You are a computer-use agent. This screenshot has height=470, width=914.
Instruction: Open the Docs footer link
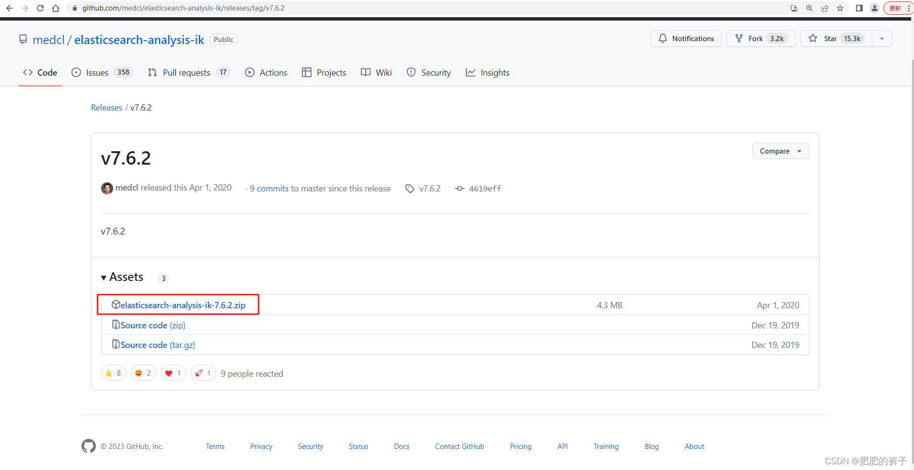pyautogui.click(x=402, y=447)
